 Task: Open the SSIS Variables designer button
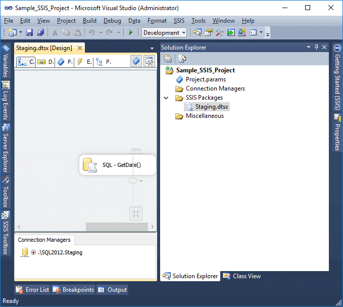(136, 61)
